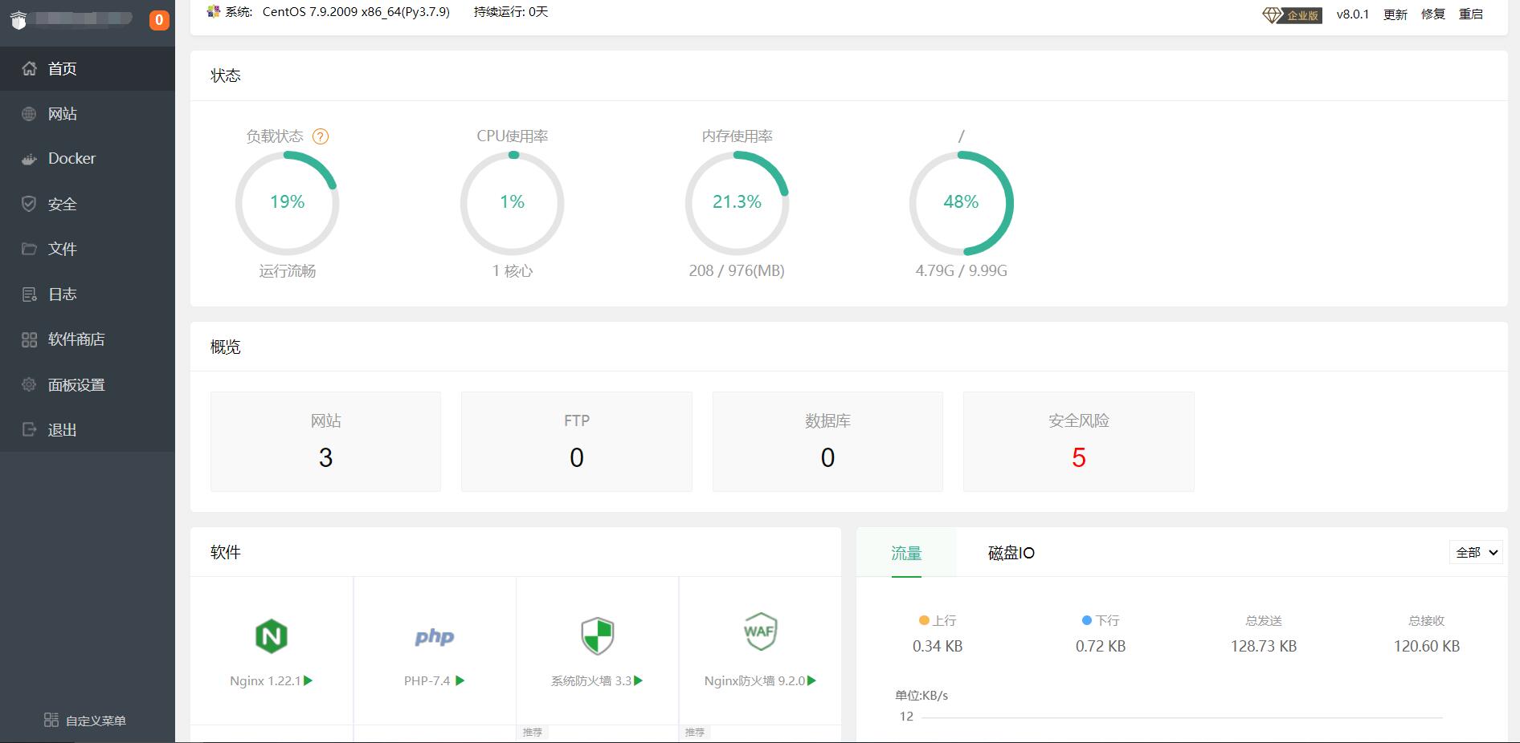Click the 内存使用率 21.3% gauge
Screen dimensions: 1520x743
[737, 203]
